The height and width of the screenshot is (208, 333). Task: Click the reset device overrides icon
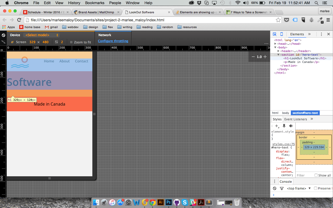point(3,35)
